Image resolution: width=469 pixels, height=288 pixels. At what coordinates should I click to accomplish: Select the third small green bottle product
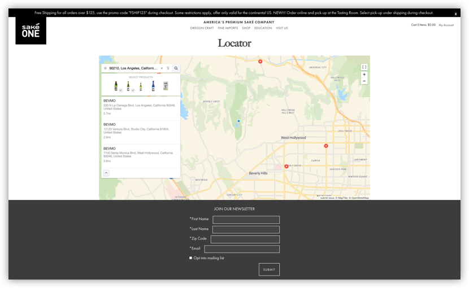point(141,87)
